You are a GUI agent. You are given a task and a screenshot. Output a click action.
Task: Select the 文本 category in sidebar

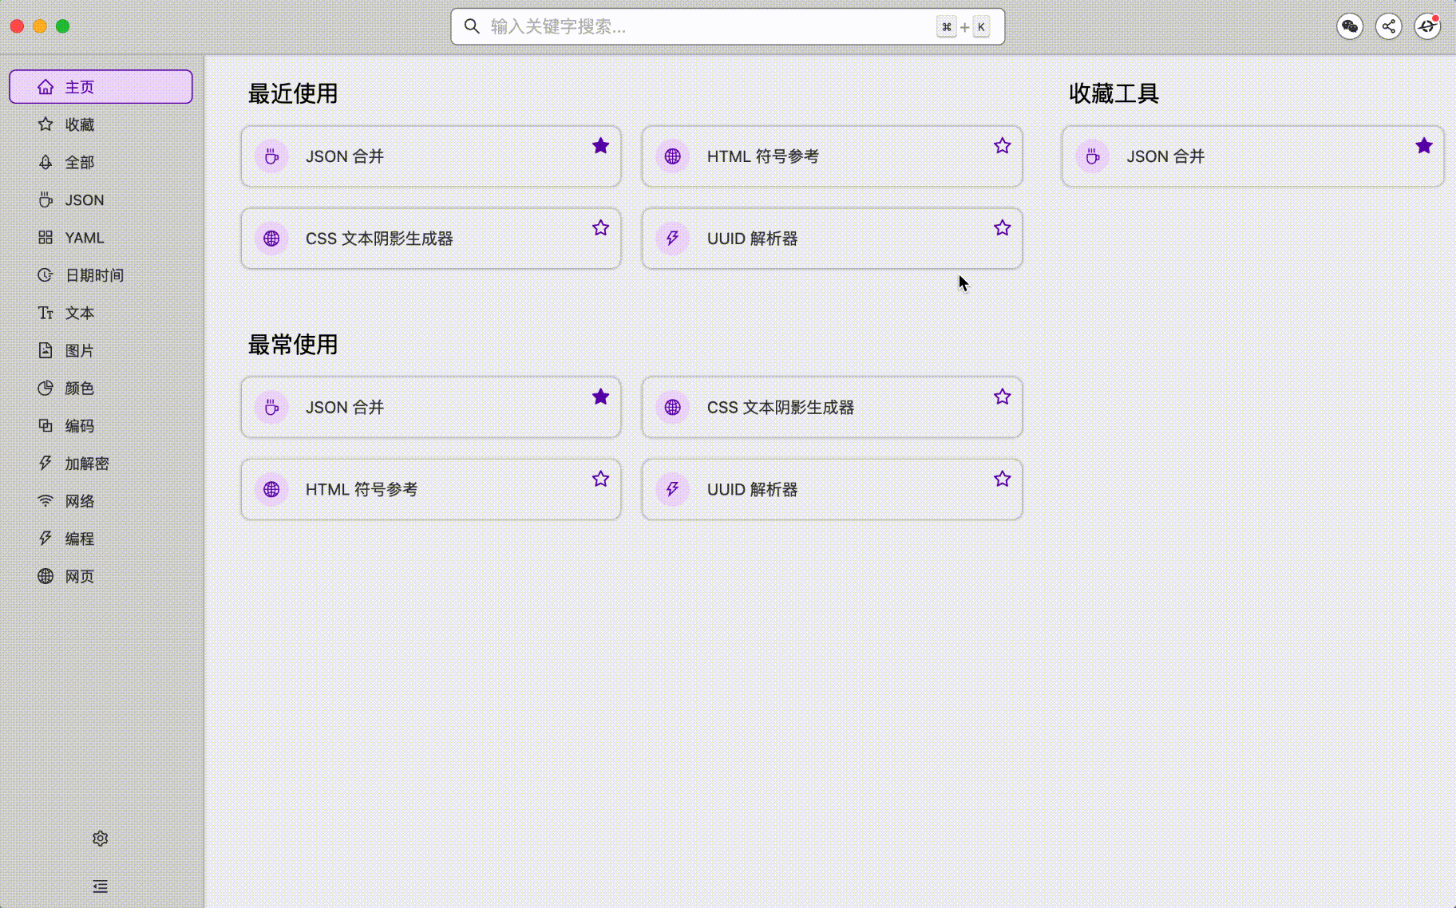click(x=101, y=313)
